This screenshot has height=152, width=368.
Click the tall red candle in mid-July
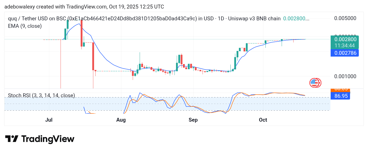click(x=93, y=56)
